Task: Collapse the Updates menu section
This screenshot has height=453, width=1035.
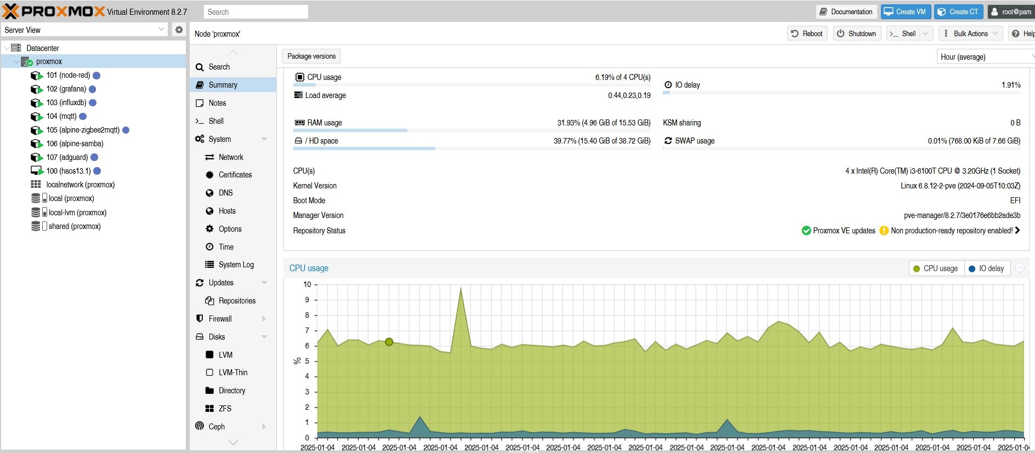Action: point(264,283)
